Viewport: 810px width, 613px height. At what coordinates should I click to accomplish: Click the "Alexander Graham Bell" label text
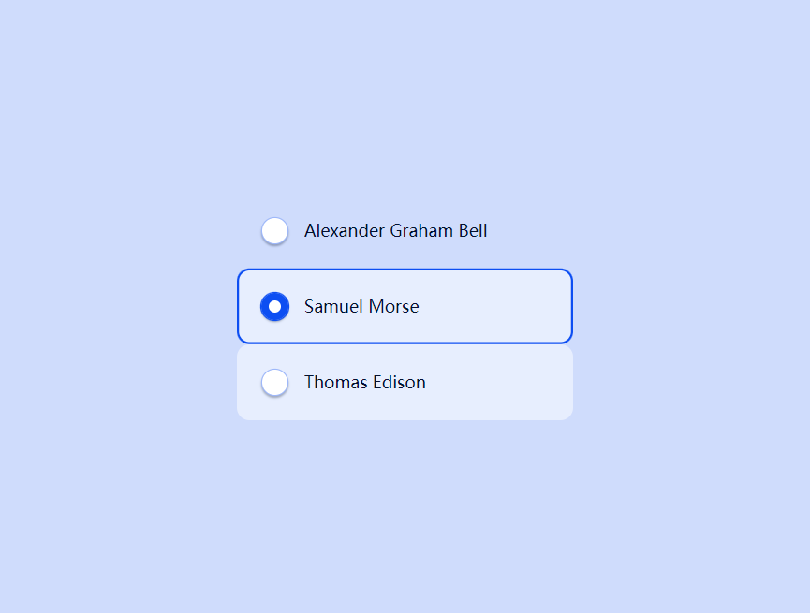[x=396, y=231]
